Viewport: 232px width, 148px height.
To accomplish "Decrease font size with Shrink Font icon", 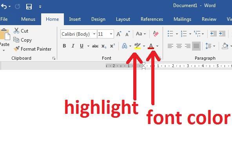I will coord(127,34).
